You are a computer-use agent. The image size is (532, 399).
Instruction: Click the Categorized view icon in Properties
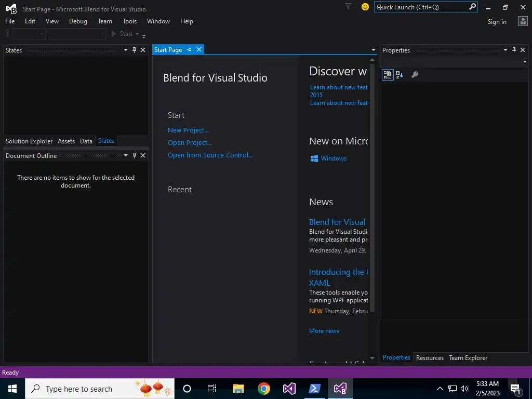388,75
